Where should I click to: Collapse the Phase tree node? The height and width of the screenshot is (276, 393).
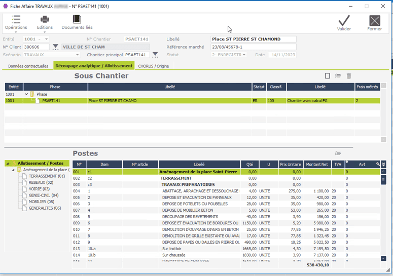pos(26,94)
